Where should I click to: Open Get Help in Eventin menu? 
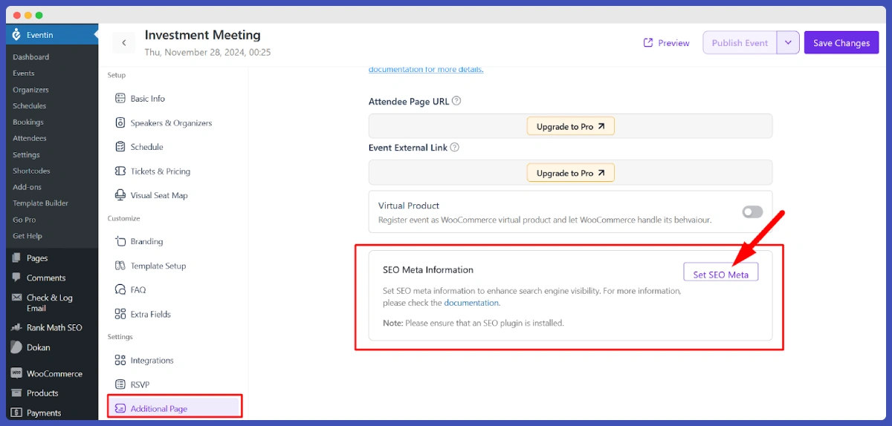pyautogui.click(x=28, y=236)
